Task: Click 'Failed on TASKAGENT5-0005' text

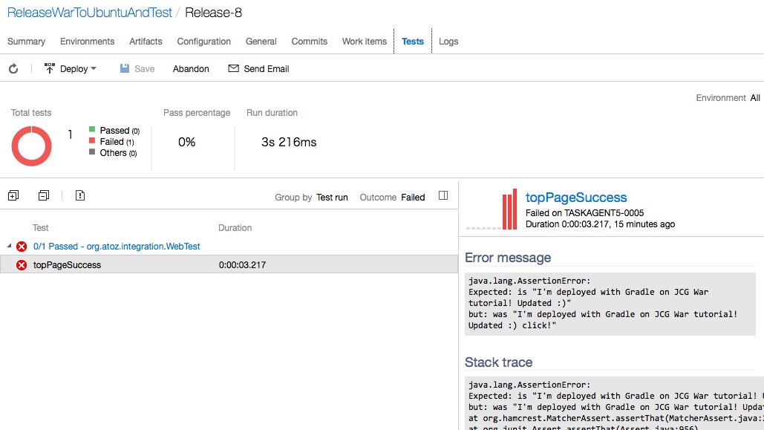Action: coord(585,213)
